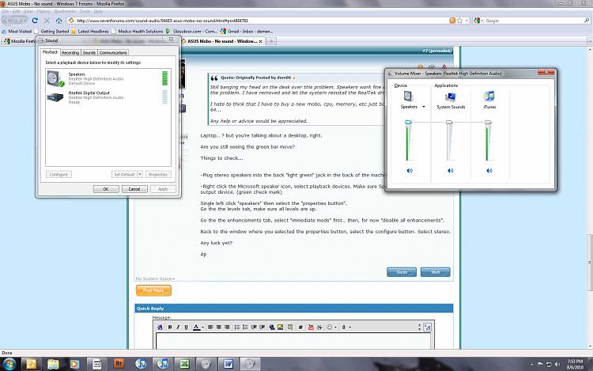Viewport: 593px width, 371px height.
Task: Go to Firefox home page icon
Action: point(59,21)
